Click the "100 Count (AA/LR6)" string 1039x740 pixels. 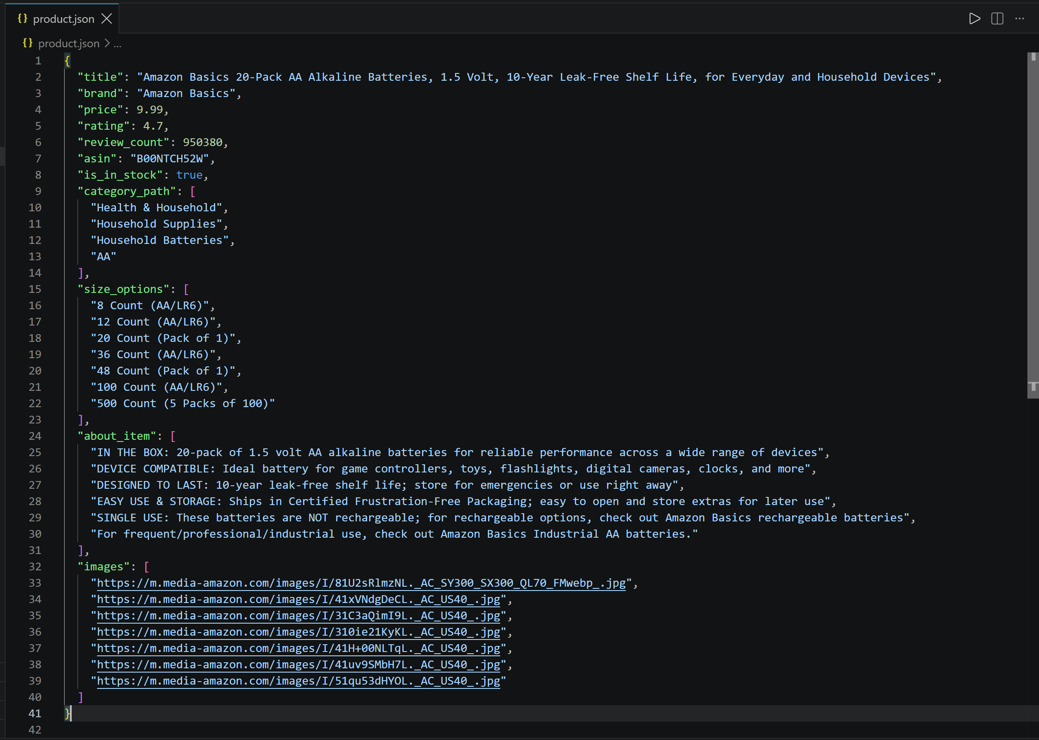[x=156, y=387]
